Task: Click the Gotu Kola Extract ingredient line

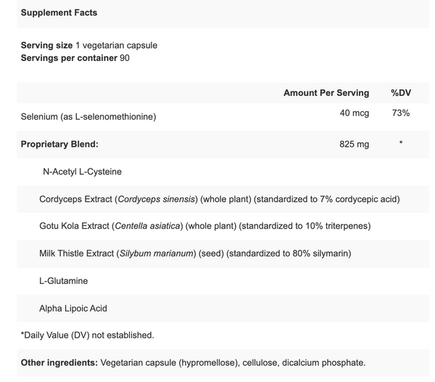Action: pos(205,226)
